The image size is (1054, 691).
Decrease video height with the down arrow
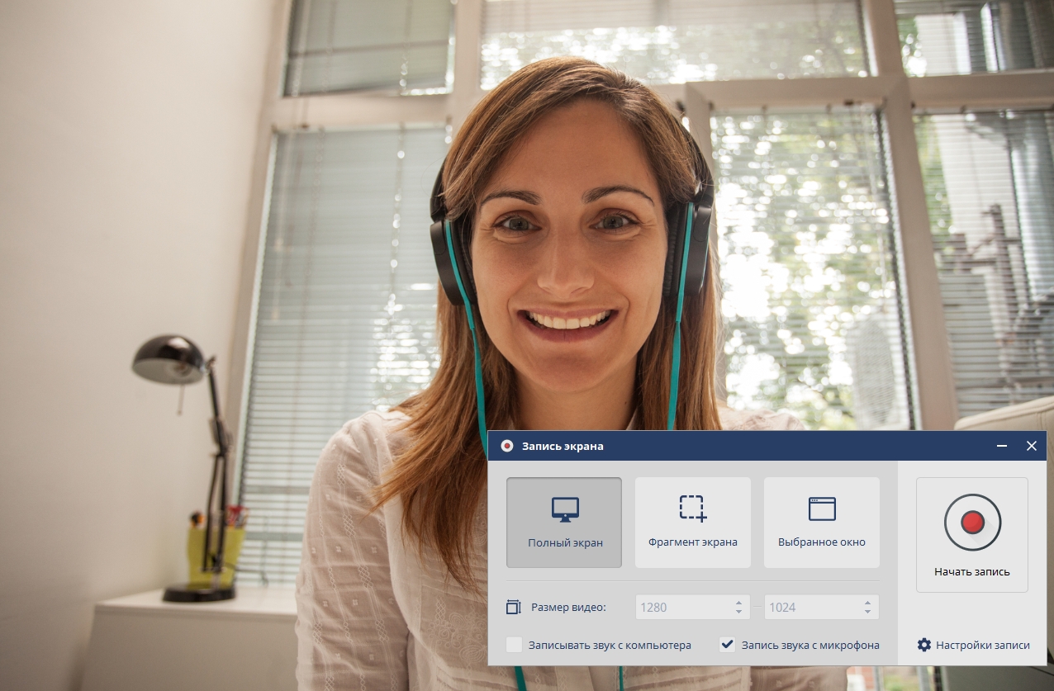[x=867, y=613]
